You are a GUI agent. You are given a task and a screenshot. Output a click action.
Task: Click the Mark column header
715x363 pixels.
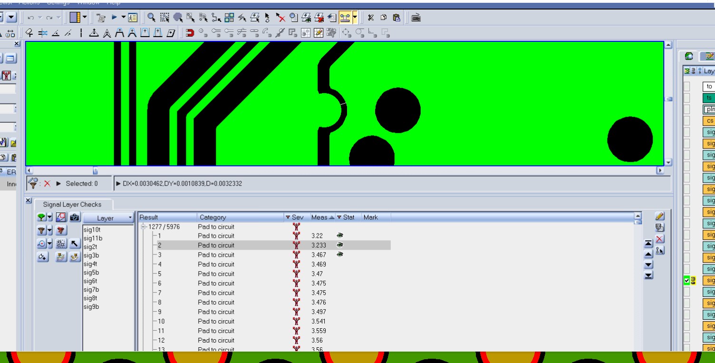point(376,217)
